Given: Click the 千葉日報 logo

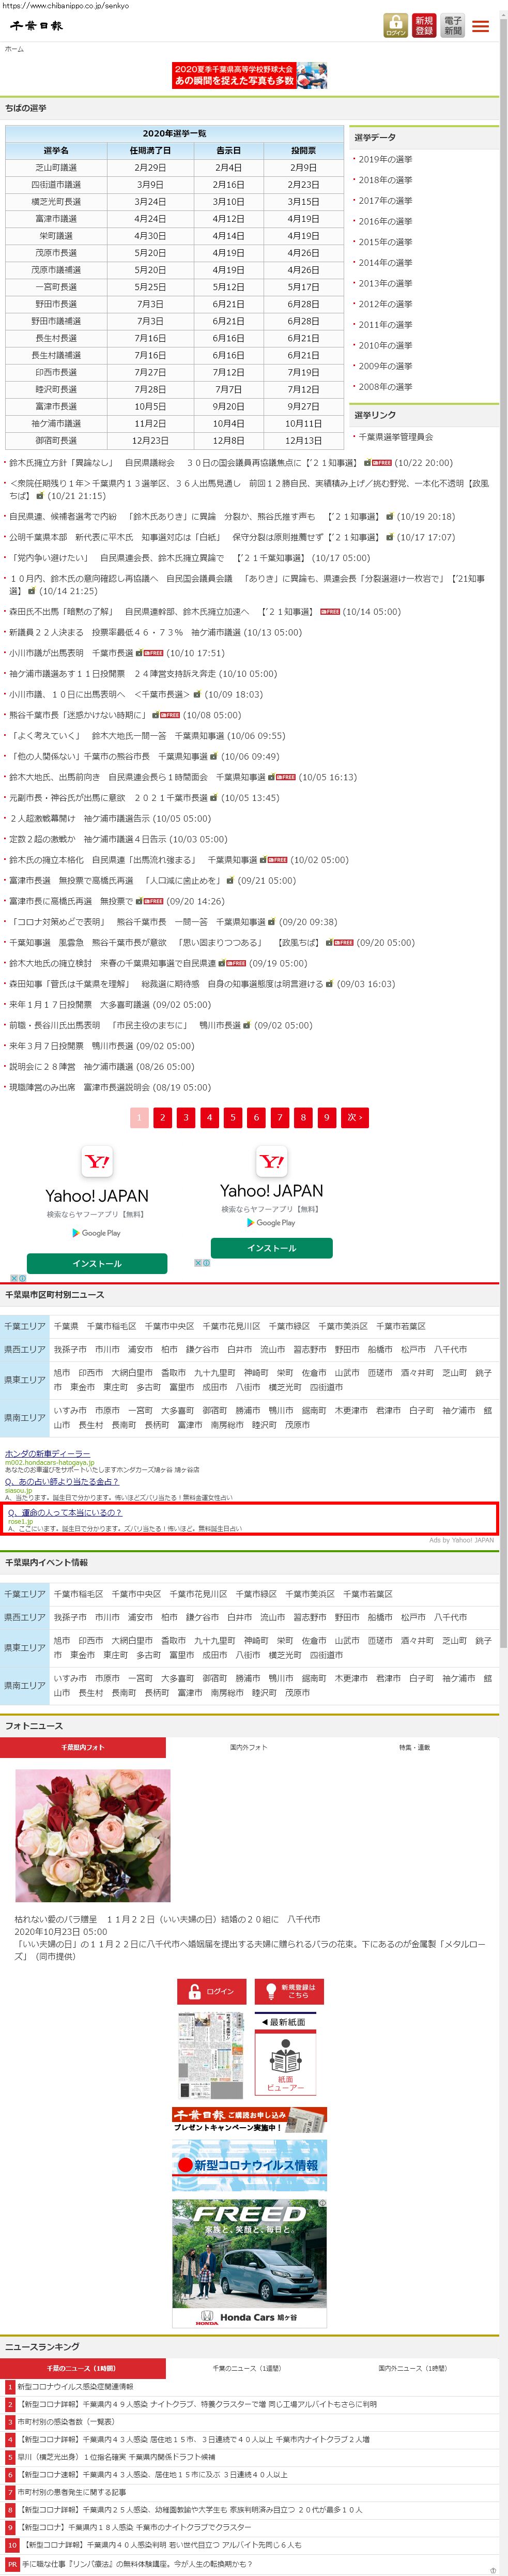Looking at the screenshot, I should point(37,26).
